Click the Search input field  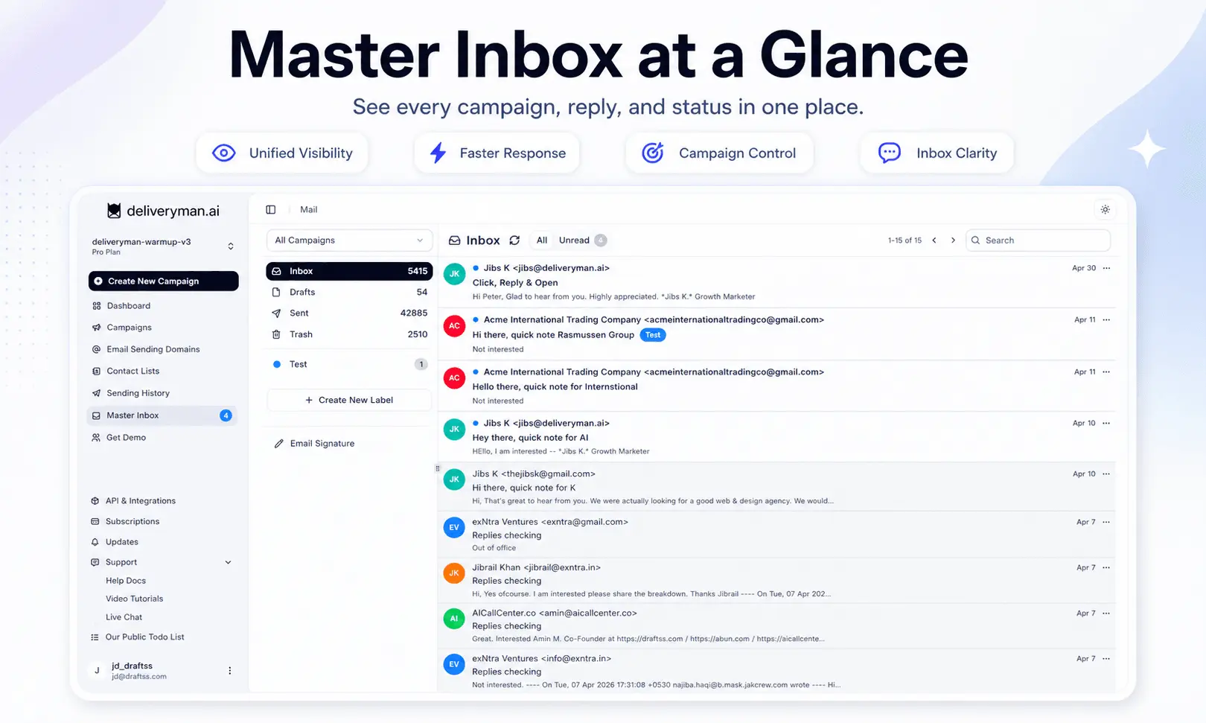pyautogui.click(x=1038, y=241)
